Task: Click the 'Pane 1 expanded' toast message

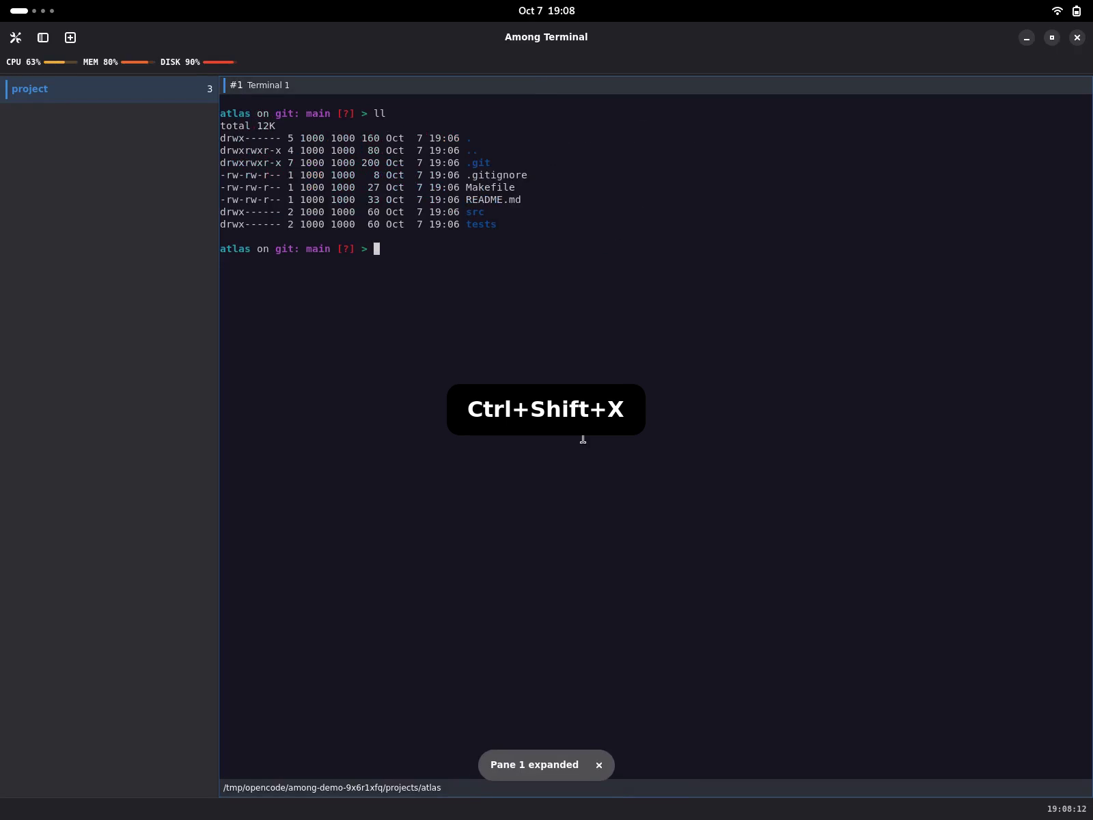Action: [534, 765]
